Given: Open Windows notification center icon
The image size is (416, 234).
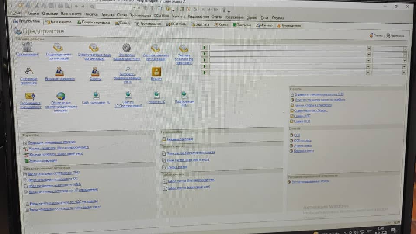Looking at the screenshot, I should (x=393, y=230).
